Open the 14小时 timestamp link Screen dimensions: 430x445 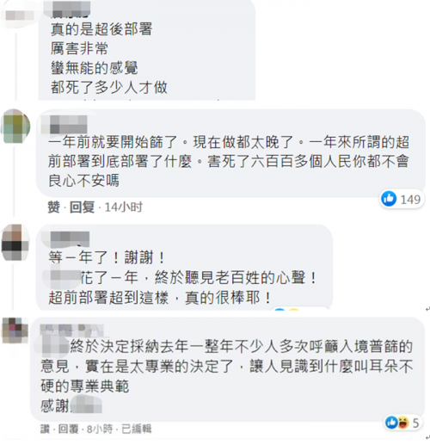[124, 207]
